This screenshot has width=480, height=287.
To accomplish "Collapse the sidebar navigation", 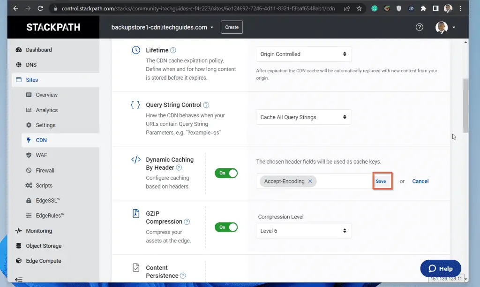I will coord(19,279).
